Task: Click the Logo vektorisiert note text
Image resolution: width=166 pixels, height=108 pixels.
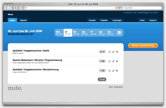Action: 20,72
